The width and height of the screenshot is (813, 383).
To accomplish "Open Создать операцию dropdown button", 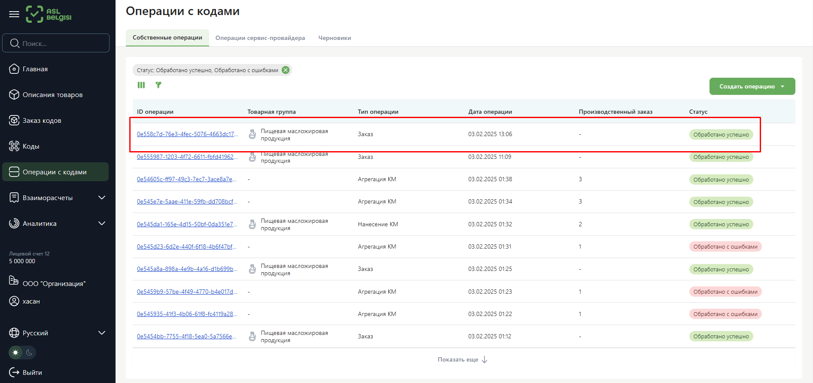I will (752, 86).
